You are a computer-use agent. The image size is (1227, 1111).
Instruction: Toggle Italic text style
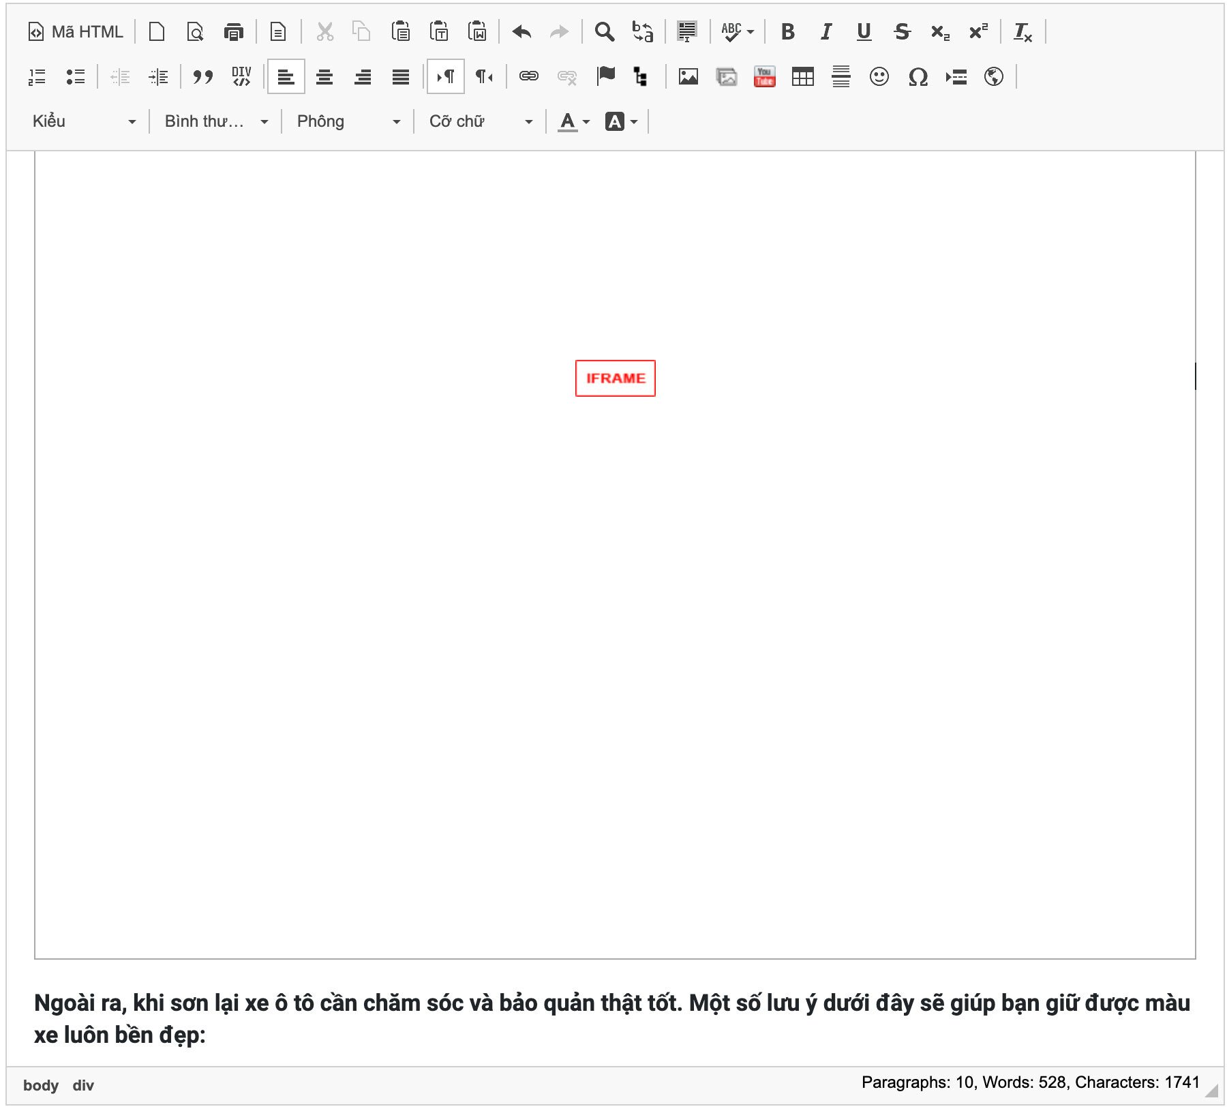pyautogui.click(x=825, y=32)
